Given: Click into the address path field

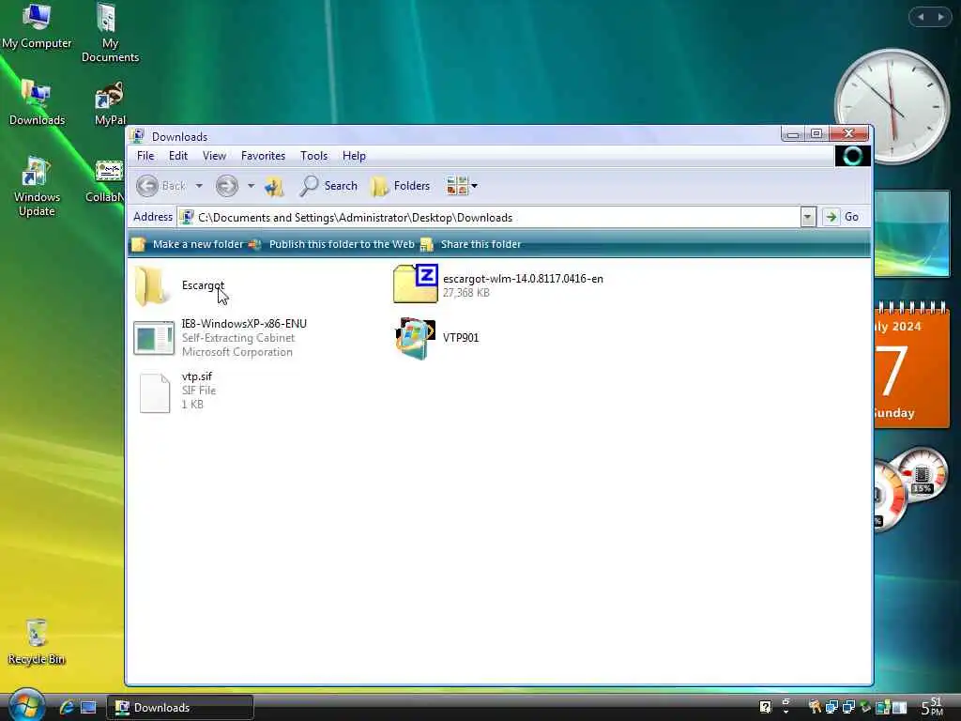Looking at the screenshot, I should [x=489, y=217].
